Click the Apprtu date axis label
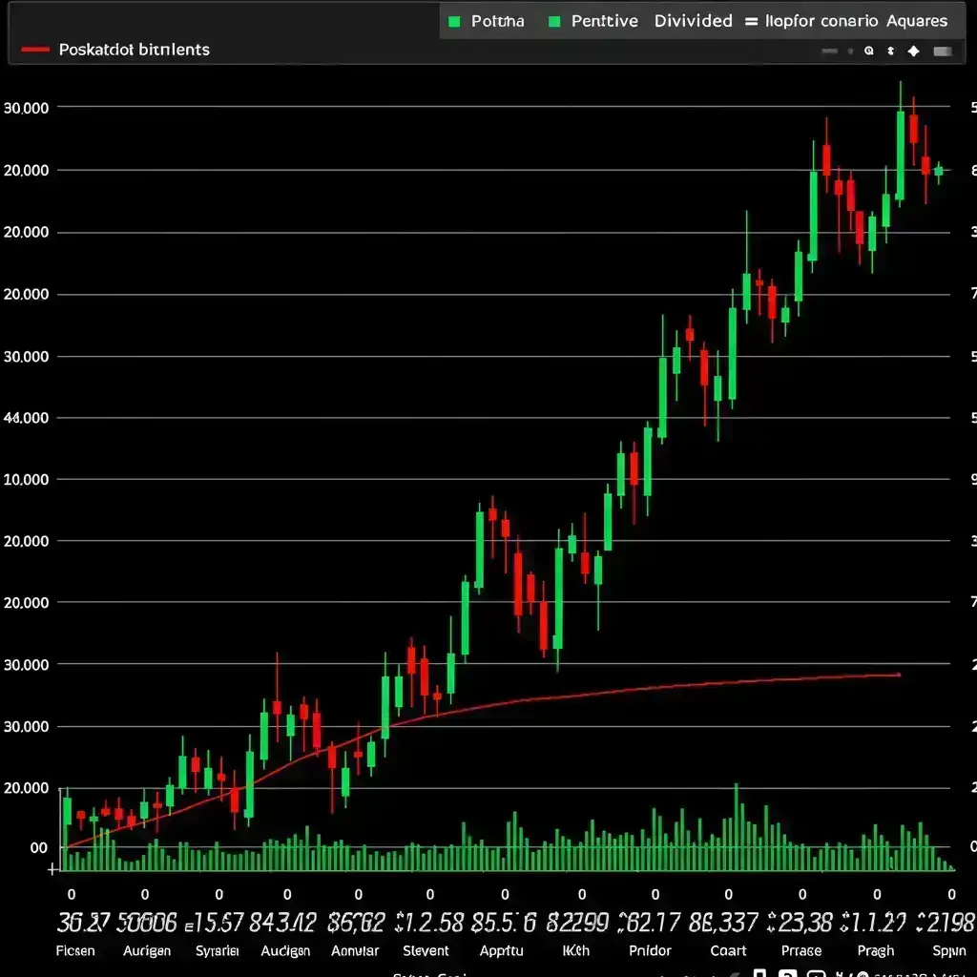Viewport: 977px width, 977px height. click(x=502, y=951)
